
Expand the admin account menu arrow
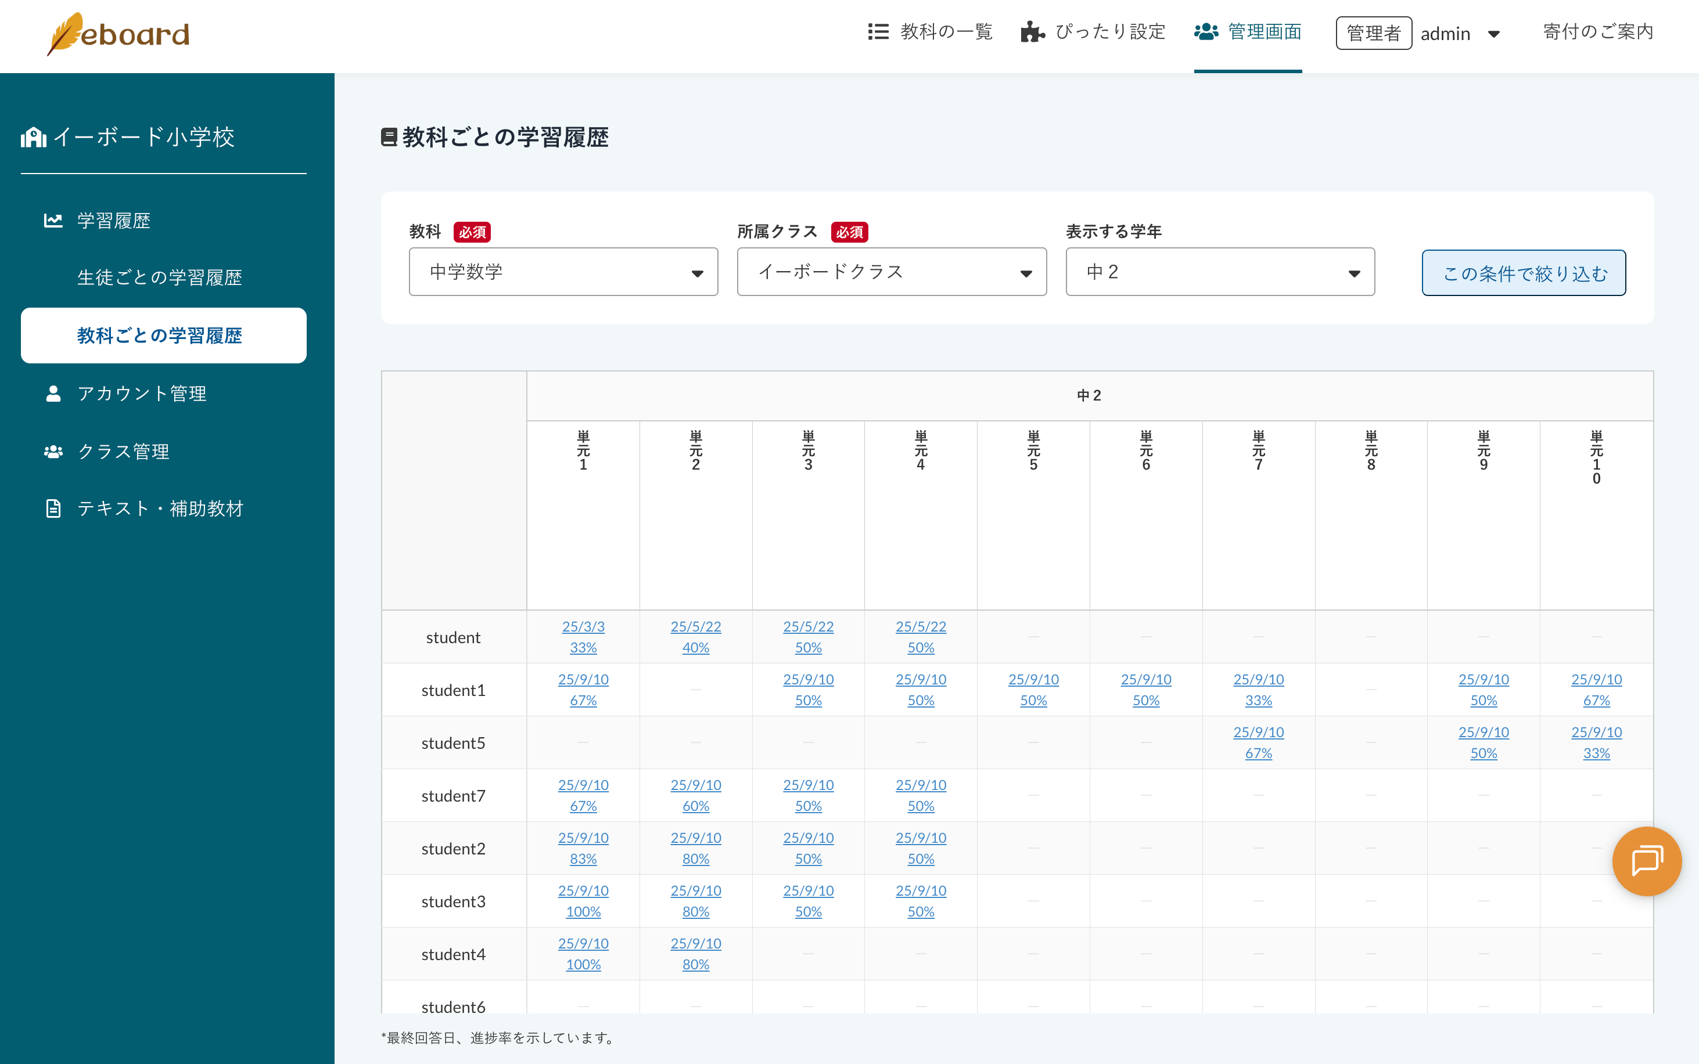1493,34
